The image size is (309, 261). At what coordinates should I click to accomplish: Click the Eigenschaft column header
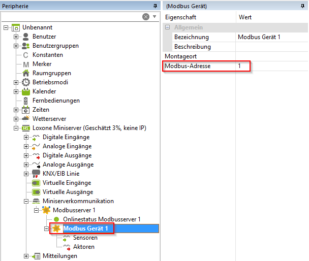[x=199, y=17]
